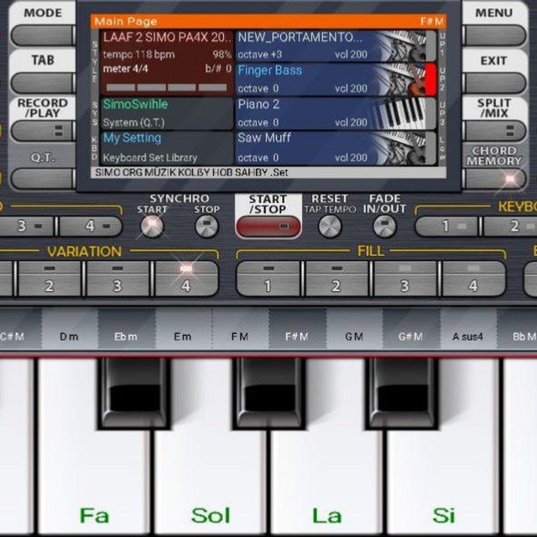Select Keyboard set button 2
This screenshot has height=537, width=537.
(x=510, y=226)
